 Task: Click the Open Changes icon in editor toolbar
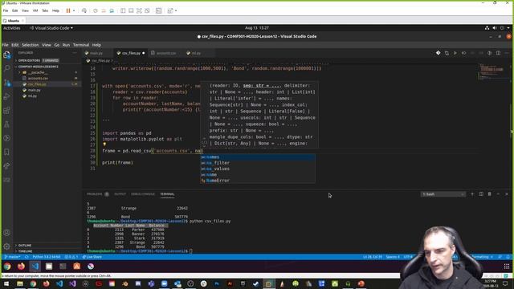pyautogui.click(x=447, y=53)
